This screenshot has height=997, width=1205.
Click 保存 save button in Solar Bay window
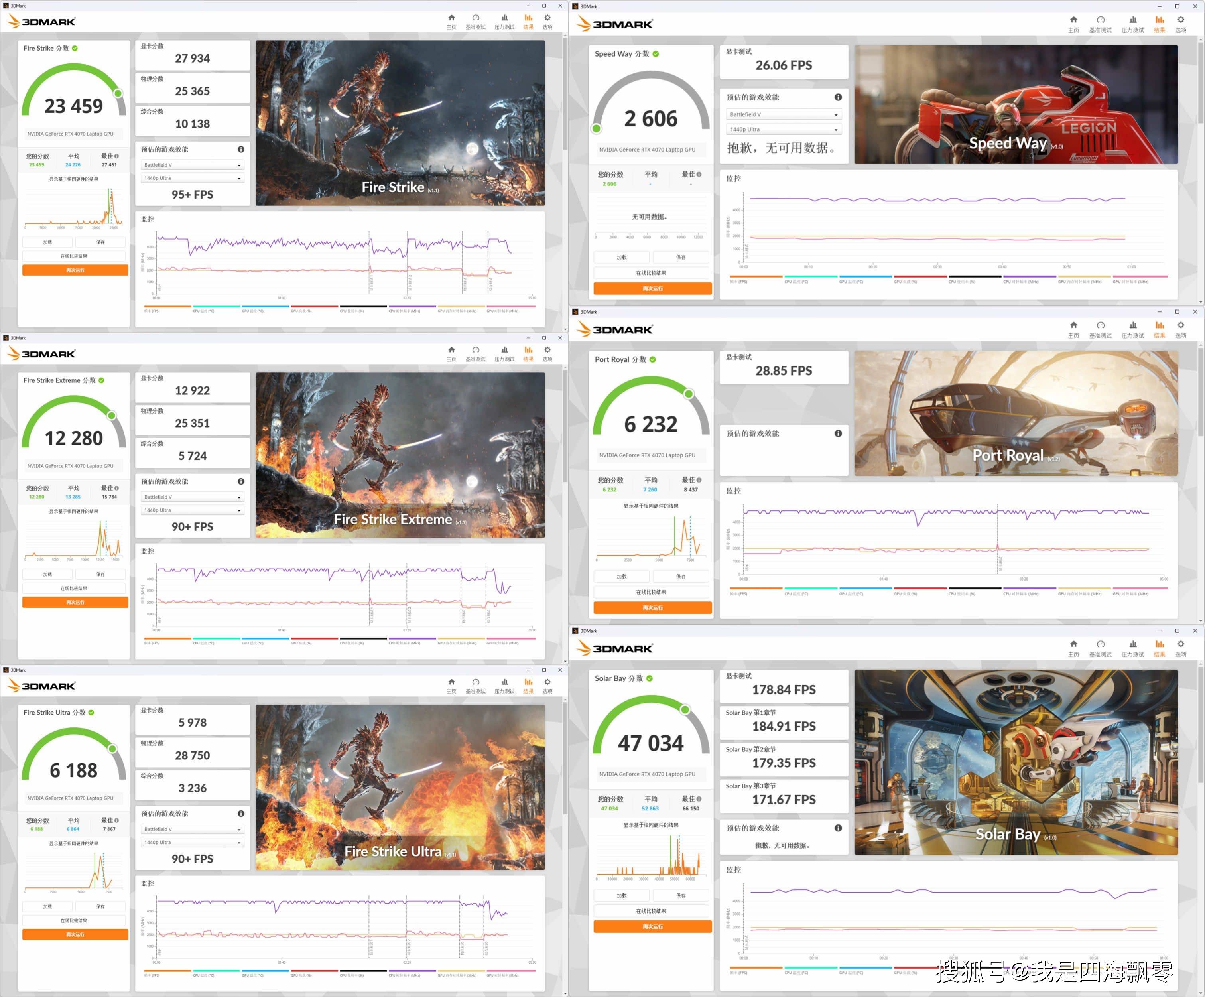pos(681,895)
